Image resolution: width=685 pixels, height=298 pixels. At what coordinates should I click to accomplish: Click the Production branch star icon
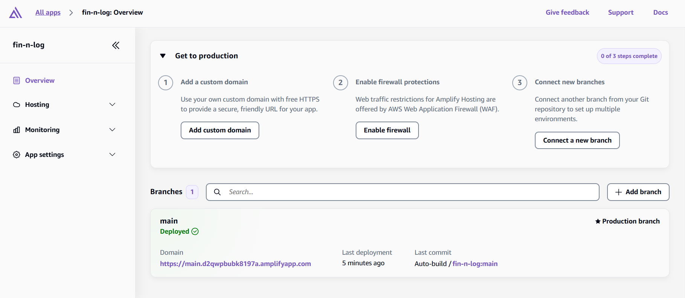pos(598,221)
